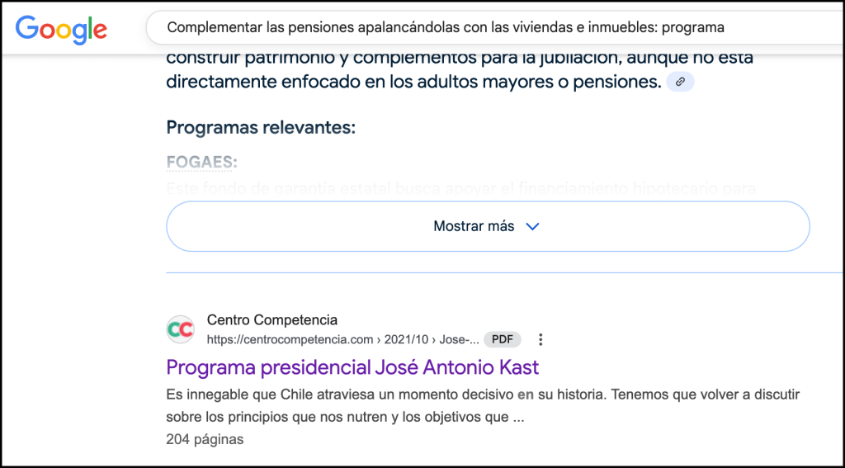Click the 204 páginas text
The image size is (845, 468).
(205, 439)
